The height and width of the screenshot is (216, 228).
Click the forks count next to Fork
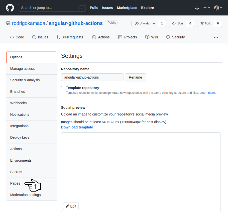pos(218,23)
